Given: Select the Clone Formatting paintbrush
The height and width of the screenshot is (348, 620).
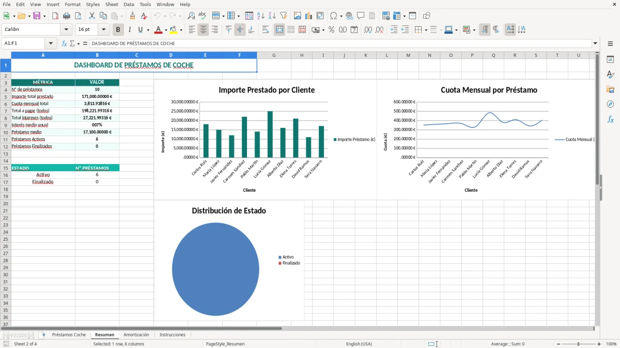Looking at the screenshot, I should pos(133,16).
